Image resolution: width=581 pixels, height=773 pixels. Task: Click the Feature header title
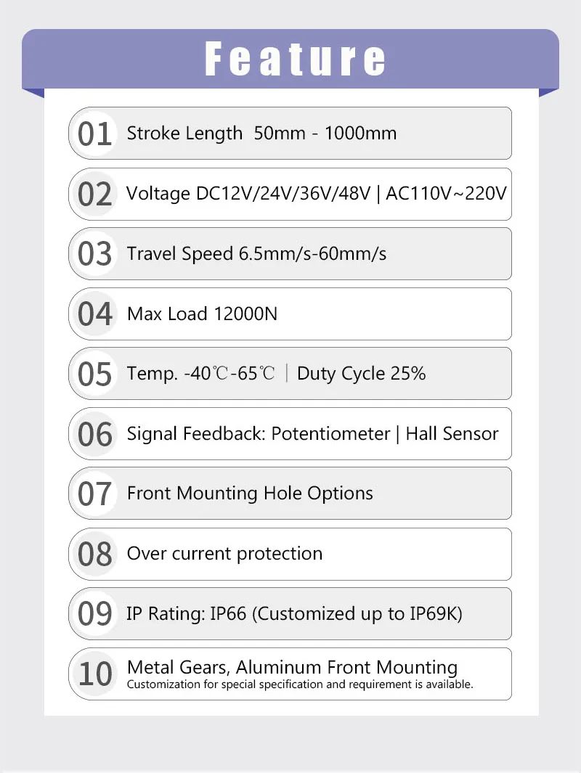click(295, 59)
